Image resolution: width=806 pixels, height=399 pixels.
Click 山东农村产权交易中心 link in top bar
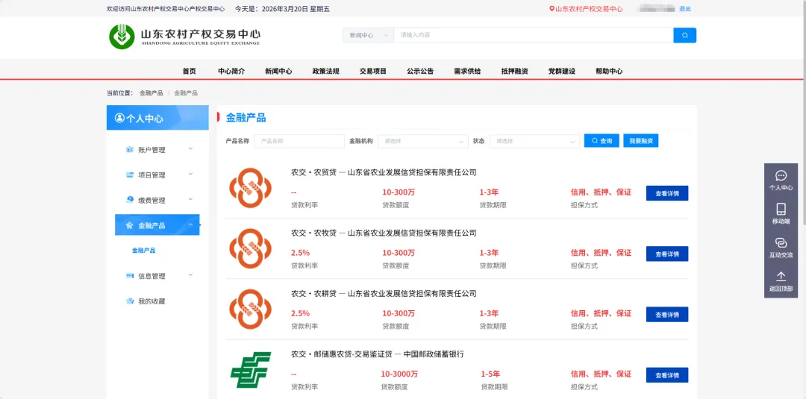(589, 9)
